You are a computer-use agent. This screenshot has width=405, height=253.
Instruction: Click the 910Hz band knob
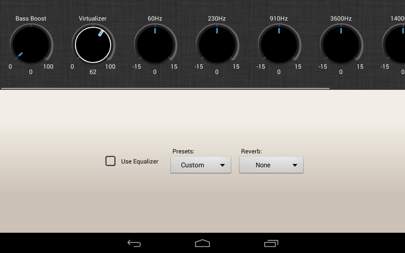[x=279, y=45]
